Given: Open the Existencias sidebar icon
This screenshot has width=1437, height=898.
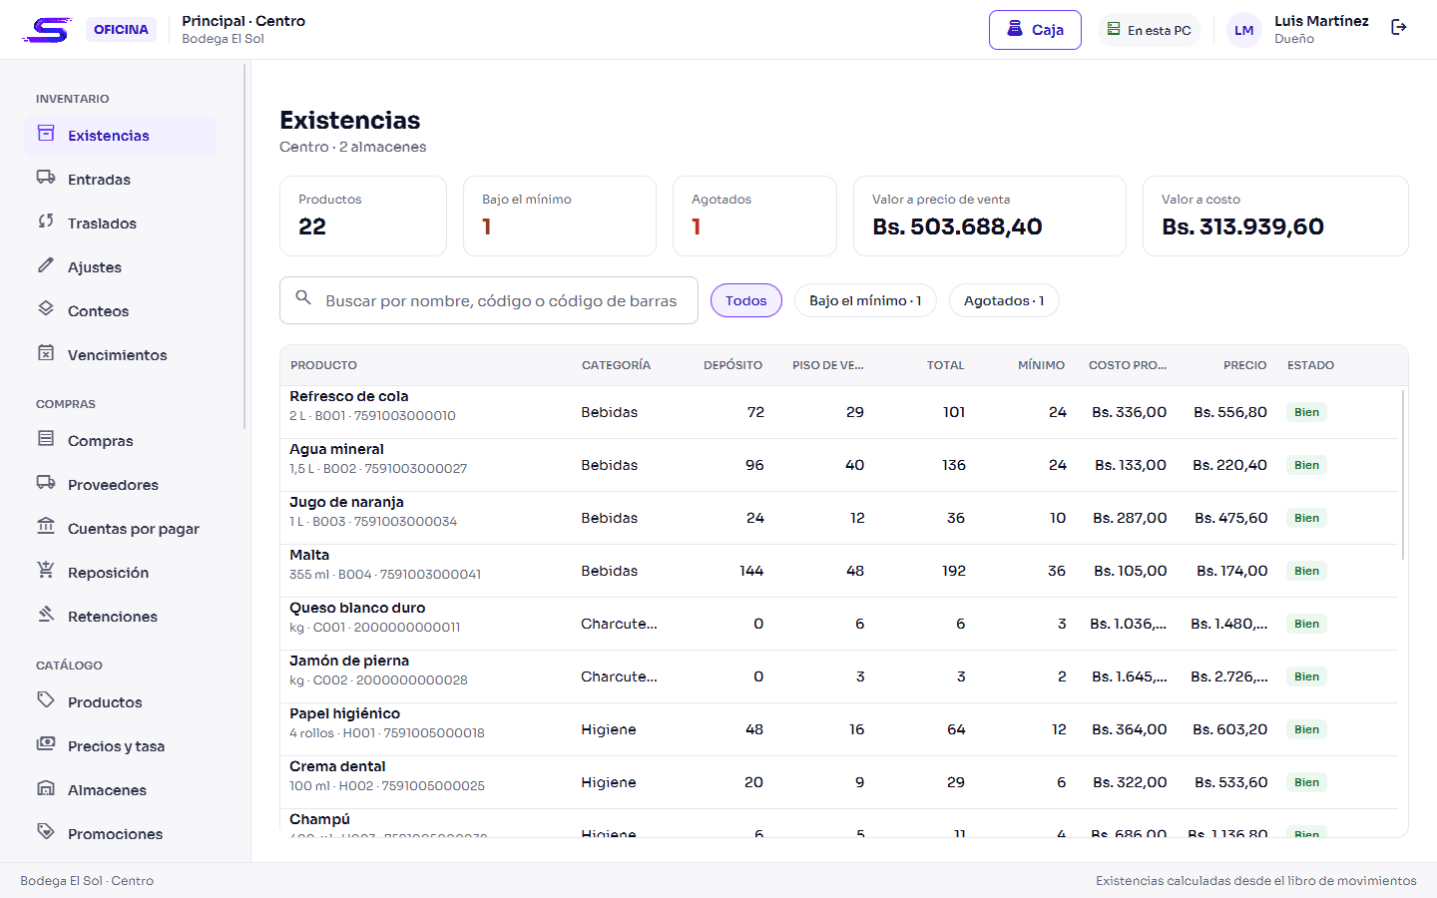Looking at the screenshot, I should 46,134.
